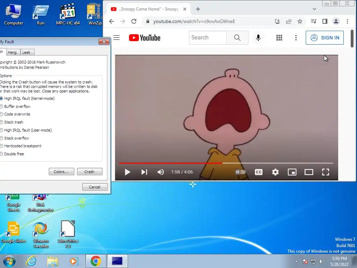Screen dimensions: 357x268
Task: Reload the YouTube page
Action: point(134,21)
